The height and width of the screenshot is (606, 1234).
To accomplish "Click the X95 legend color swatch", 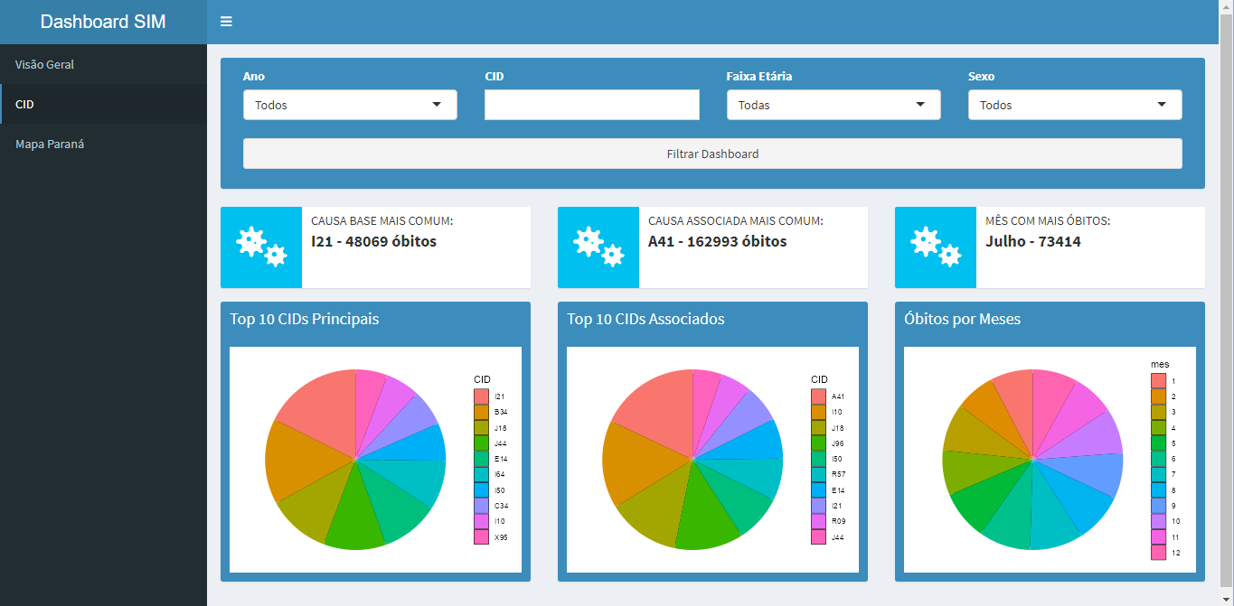I will [481, 537].
